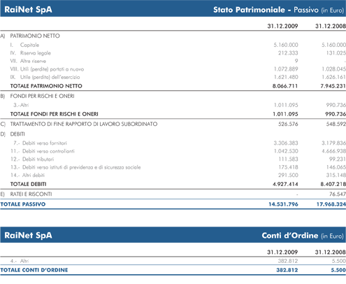Viewport: 346px width, 284px height.
Task: Click the Debiti tributari row label
Action: [x=38, y=159]
